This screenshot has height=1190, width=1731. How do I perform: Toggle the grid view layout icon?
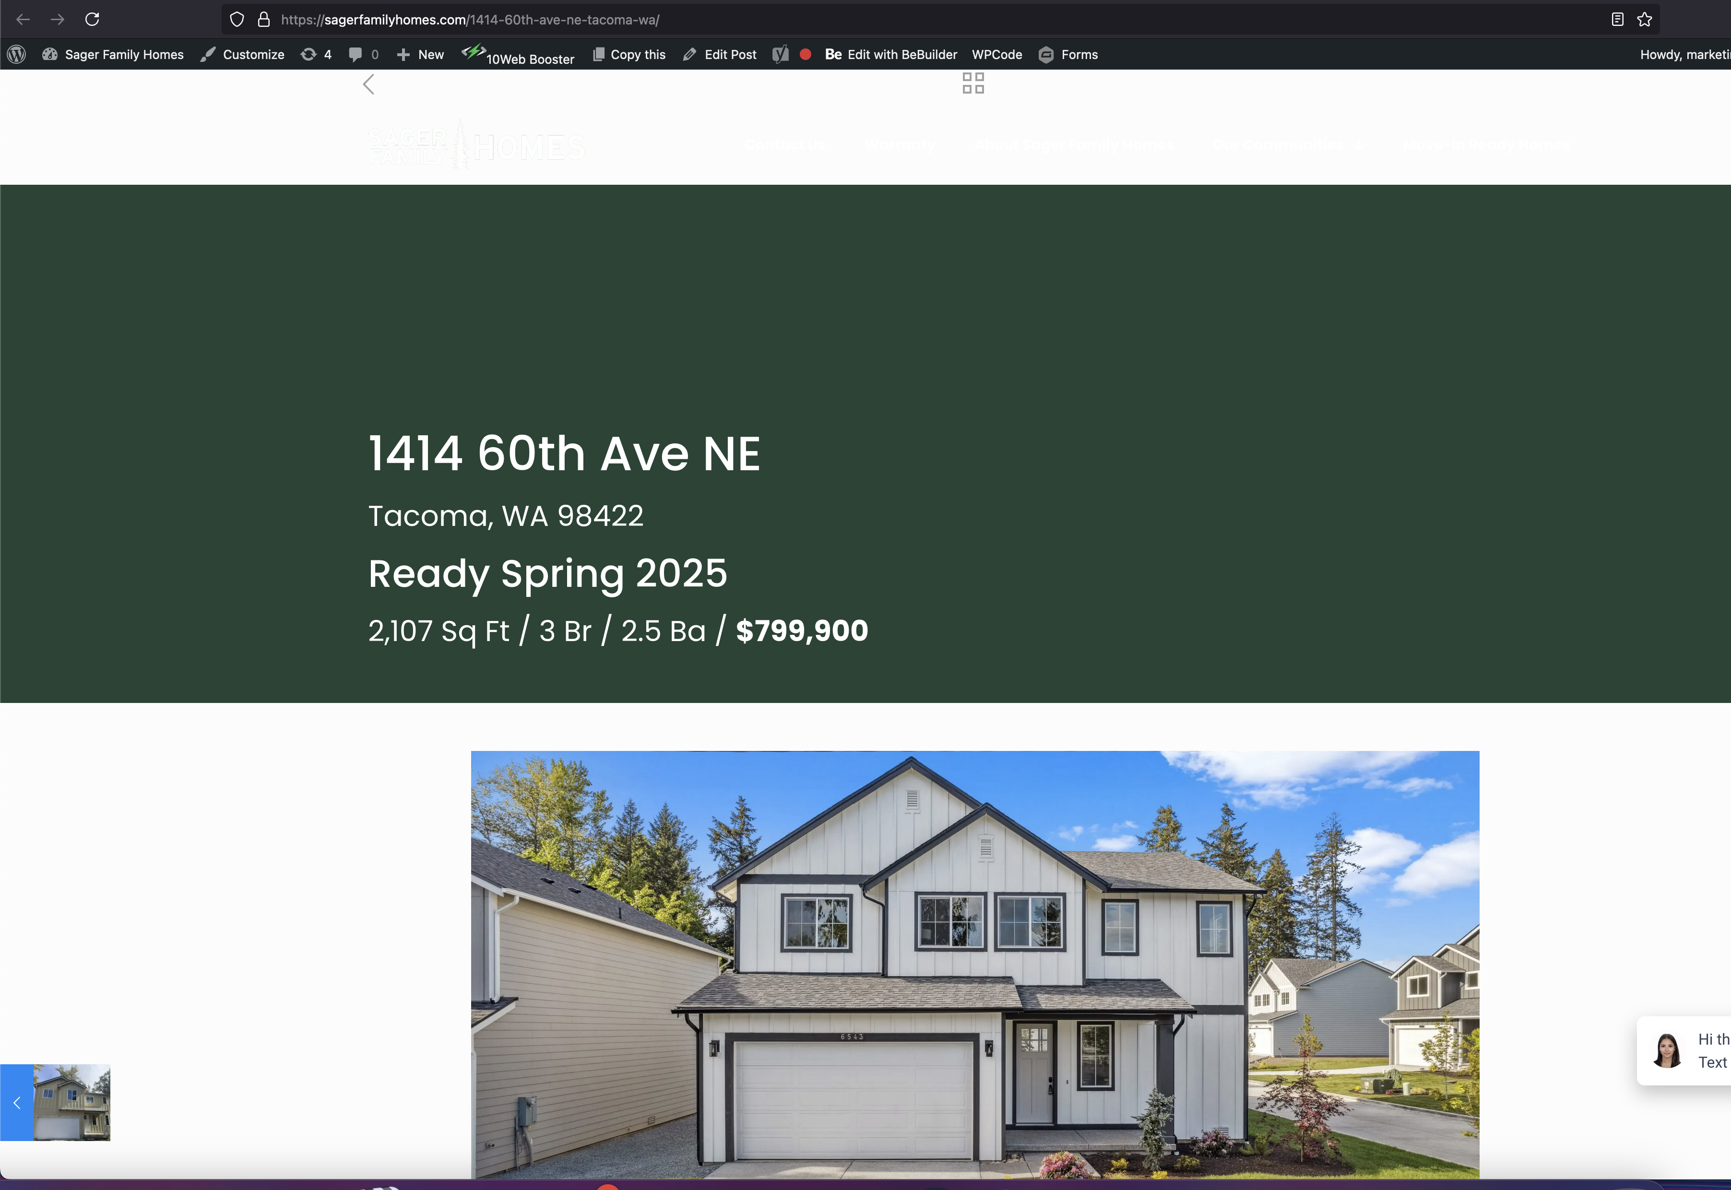tap(973, 83)
